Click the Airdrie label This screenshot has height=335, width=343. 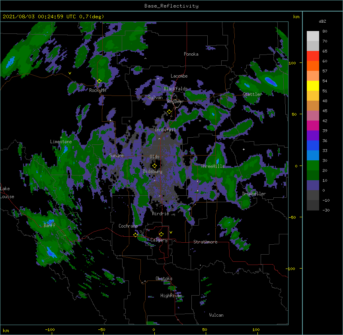pyautogui.click(x=161, y=214)
